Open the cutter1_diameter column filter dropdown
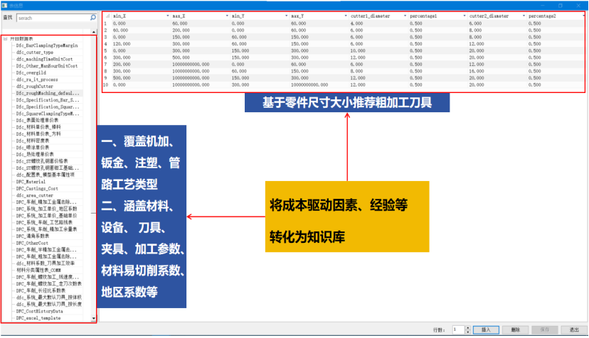The height and width of the screenshot is (338, 589). [x=405, y=15]
